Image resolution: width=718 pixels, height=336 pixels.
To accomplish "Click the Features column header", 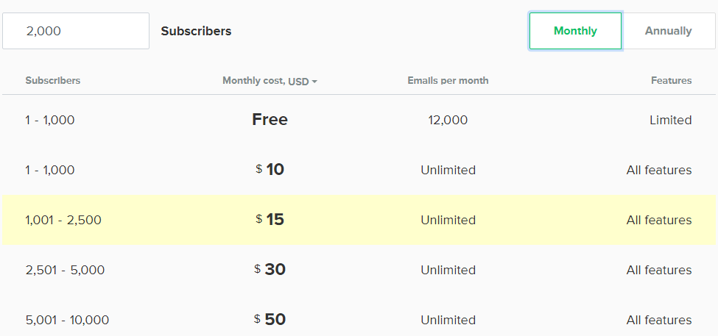I will tap(671, 81).
